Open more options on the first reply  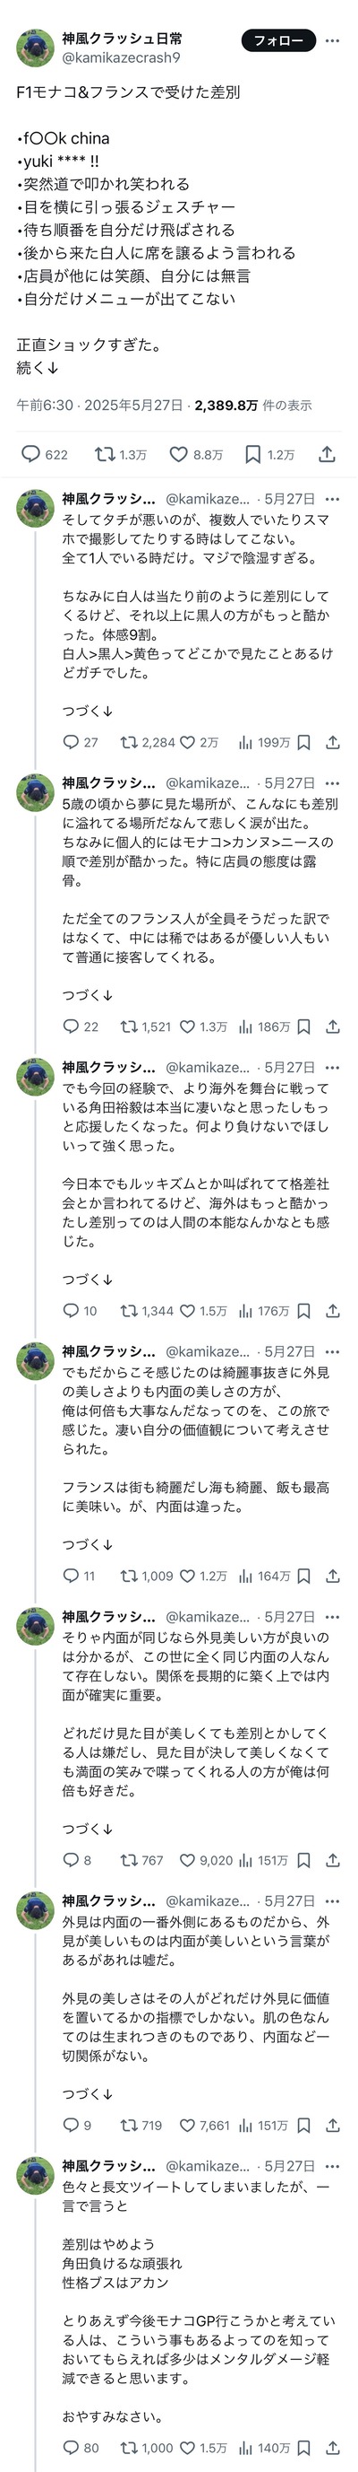click(332, 499)
